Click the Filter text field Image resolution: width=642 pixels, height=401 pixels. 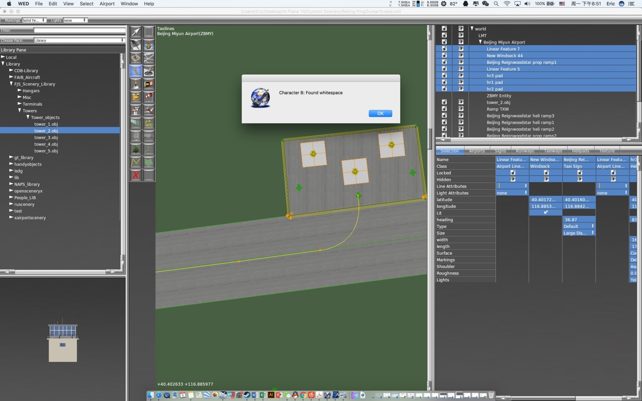pyautogui.click(x=79, y=30)
